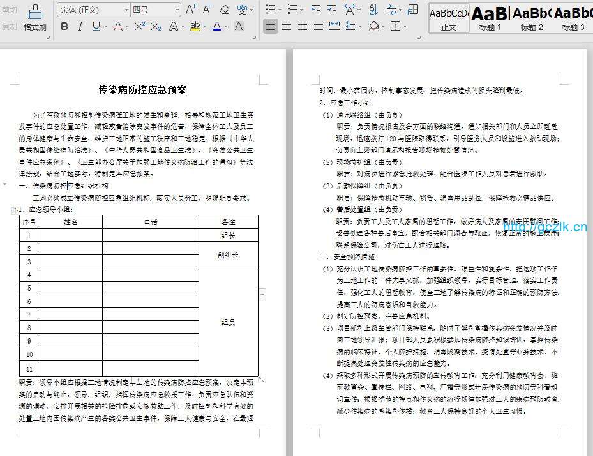Viewport: 593px width, 456px height.
Task: Decrease the paragraph indent
Action: coord(316,10)
